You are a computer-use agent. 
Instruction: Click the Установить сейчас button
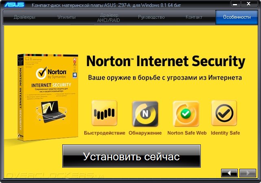click(132, 156)
